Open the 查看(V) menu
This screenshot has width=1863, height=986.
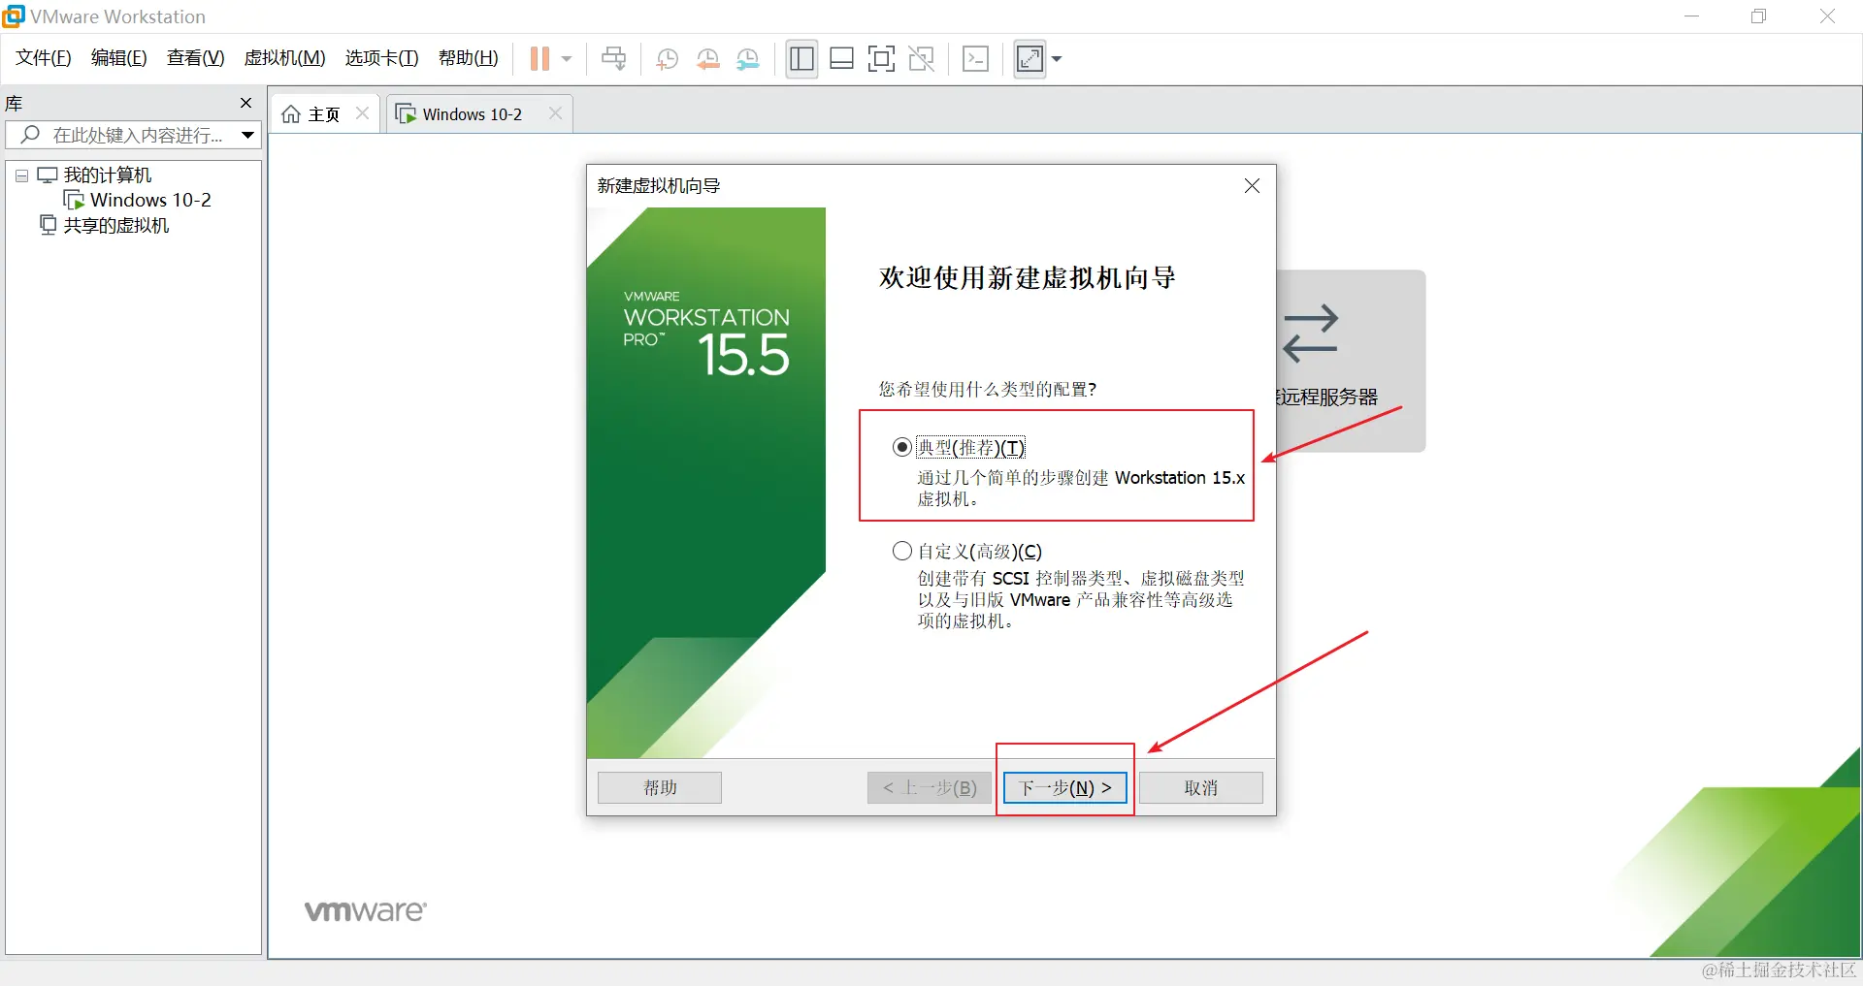[195, 58]
